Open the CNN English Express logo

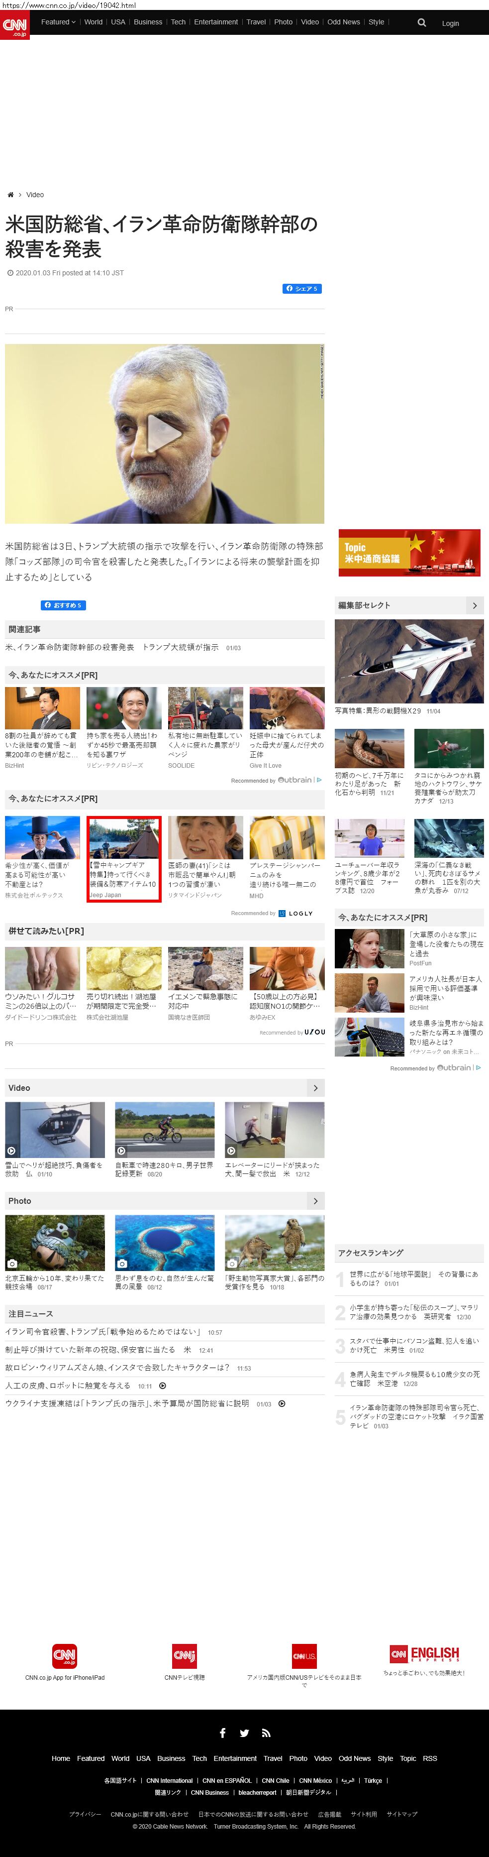pyautogui.click(x=424, y=1654)
